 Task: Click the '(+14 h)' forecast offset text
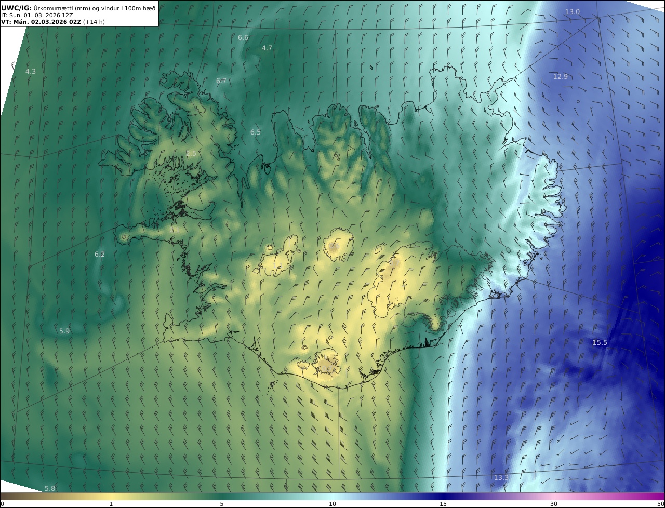coord(94,22)
